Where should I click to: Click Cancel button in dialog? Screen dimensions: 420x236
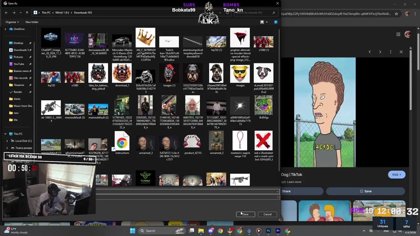267,214
